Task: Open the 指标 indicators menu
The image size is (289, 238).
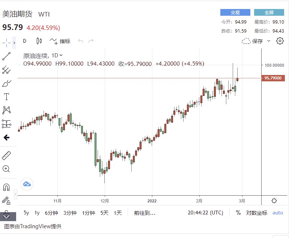Action: click(x=60, y=41)
